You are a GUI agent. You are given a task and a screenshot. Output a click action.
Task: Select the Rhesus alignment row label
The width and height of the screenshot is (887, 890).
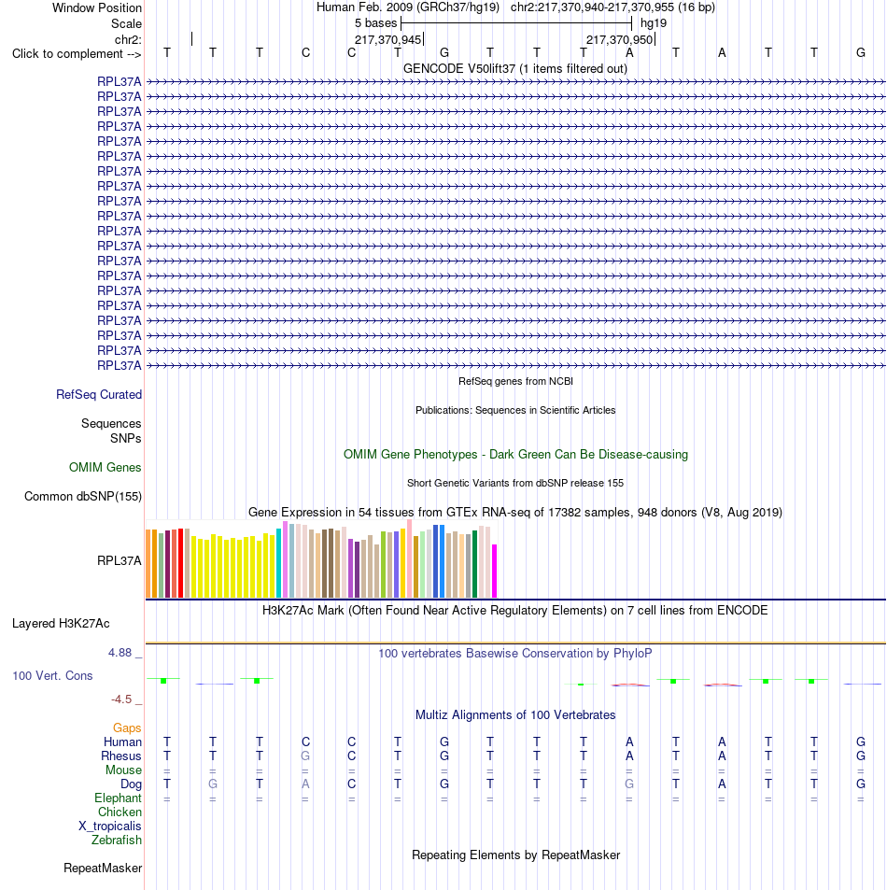(120, 756)
